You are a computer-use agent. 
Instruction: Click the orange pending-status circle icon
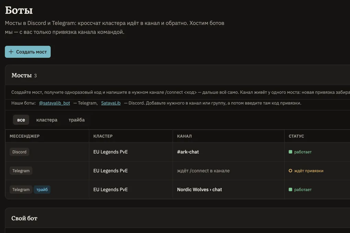pos(290,171)
